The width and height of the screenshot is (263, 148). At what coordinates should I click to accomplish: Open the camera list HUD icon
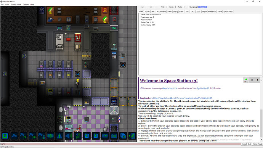pos(14,136)
